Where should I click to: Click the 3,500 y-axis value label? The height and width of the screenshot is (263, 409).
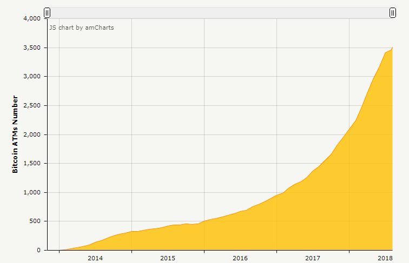(x=32, y=48)
